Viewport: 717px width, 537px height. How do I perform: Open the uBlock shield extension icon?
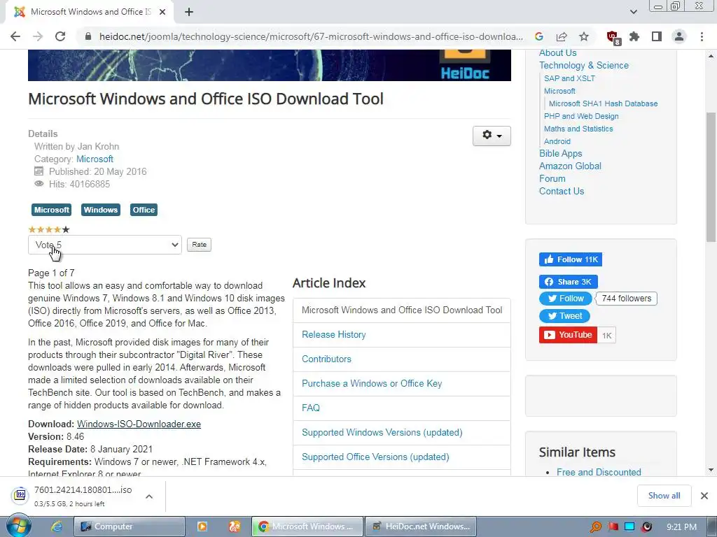tap(612, 38)
